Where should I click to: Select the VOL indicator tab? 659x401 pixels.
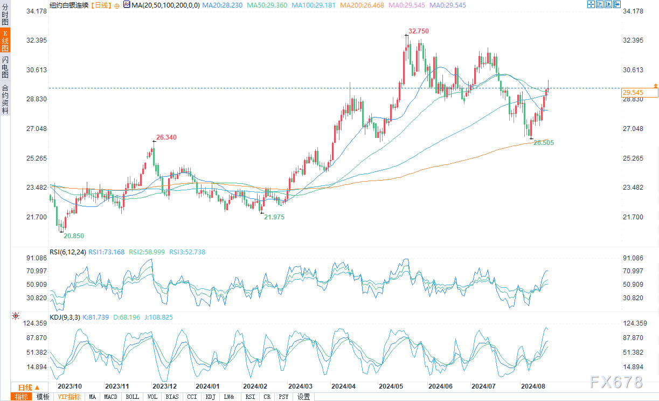coord(152,397)
